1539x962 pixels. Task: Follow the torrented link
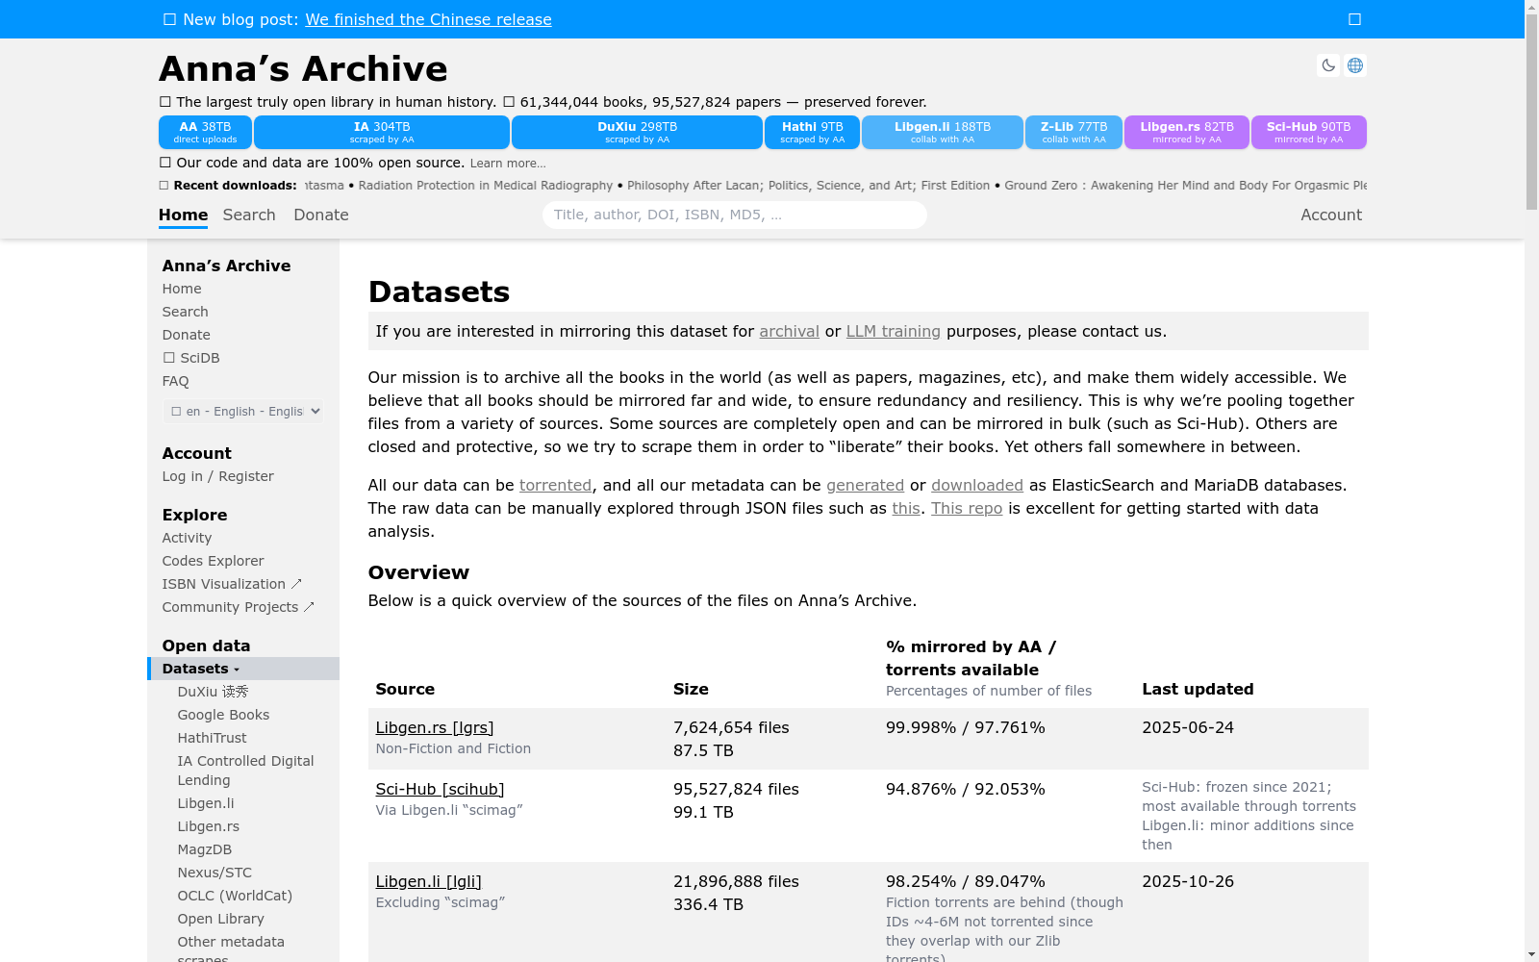coord(555,485)
